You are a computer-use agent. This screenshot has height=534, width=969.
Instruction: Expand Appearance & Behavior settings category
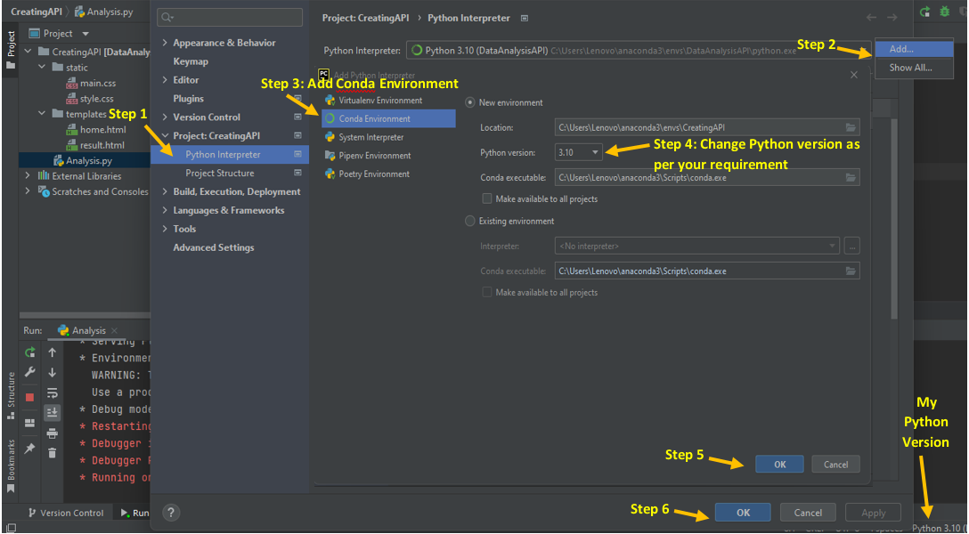click(165, 43)
